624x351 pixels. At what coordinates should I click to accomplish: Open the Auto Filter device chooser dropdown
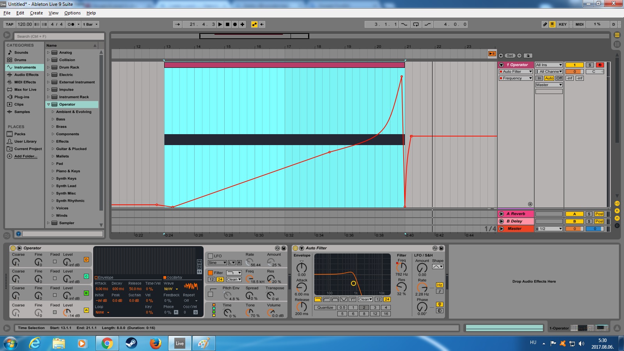coord(516,72)
